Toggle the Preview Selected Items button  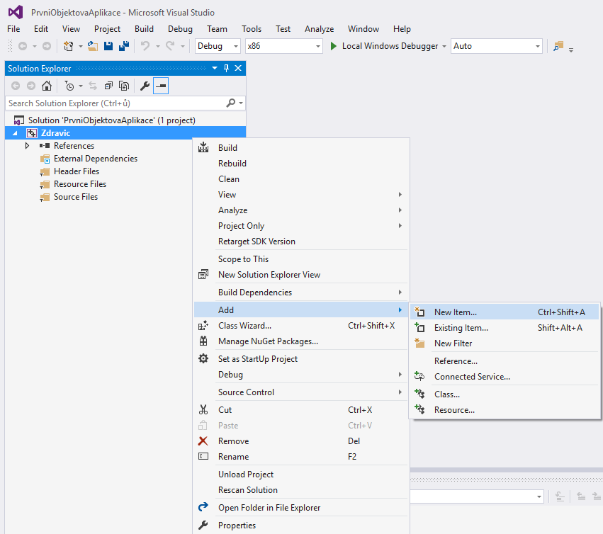(161, 86)
